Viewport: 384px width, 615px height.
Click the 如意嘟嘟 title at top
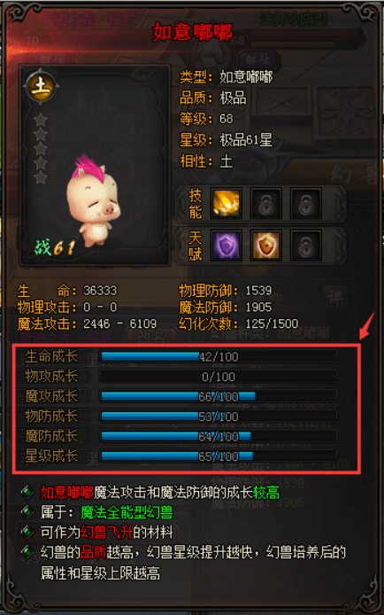(x=193, y=32)
